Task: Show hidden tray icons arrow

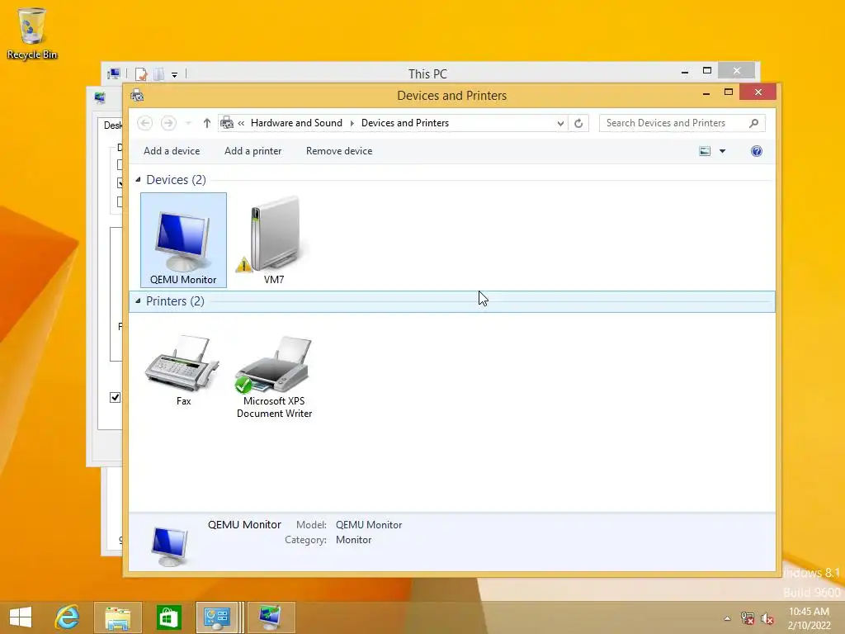Action: [727, 618]
